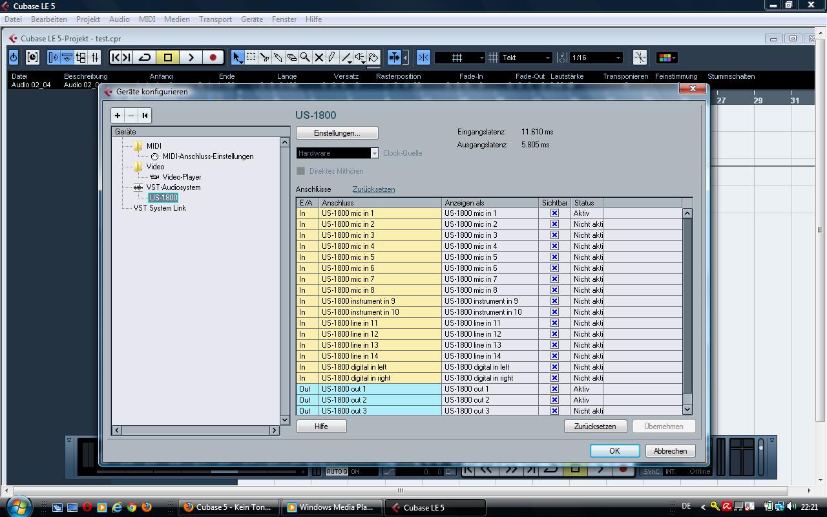Image resolution: width=827 pixels, height=517 pixels.
Task: Click the Zurücksetzen link beside Anschlüsse
Action: click(373, 189)
